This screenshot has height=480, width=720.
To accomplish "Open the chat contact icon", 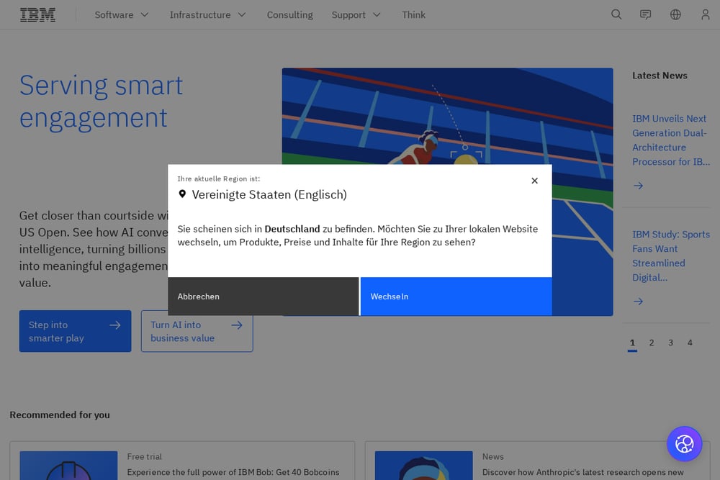I will pyautogui.click(x=646, y=14).
